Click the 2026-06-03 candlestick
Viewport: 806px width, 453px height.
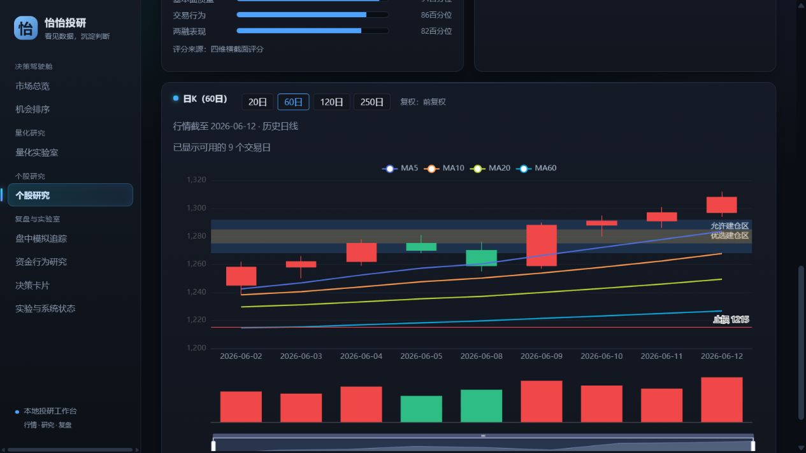pos(301,264)
